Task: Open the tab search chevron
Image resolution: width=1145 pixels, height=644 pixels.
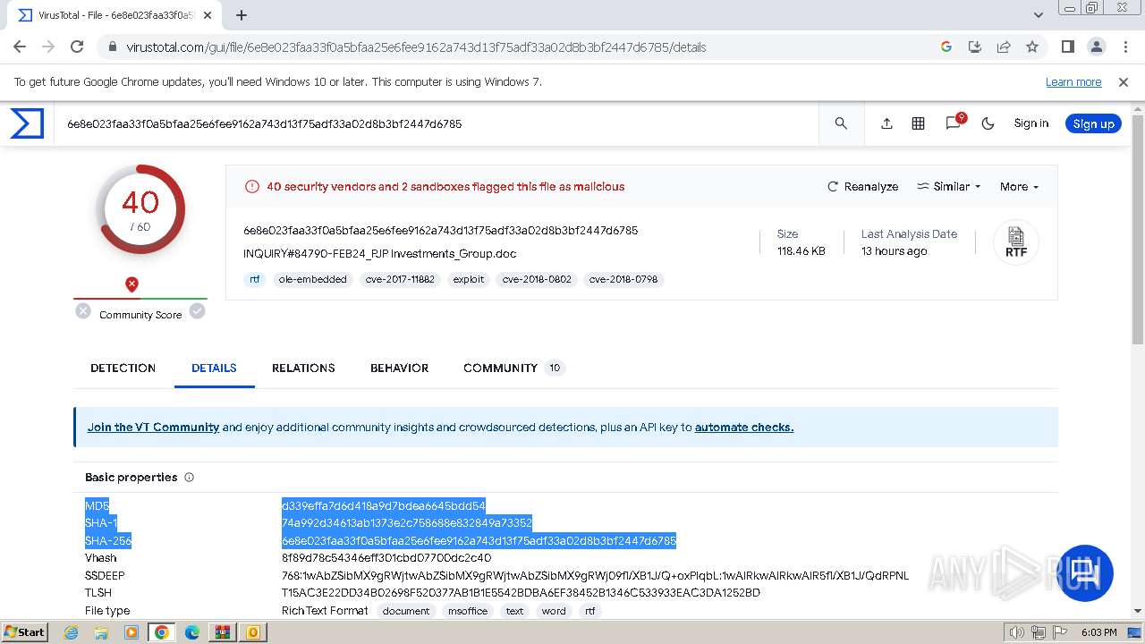Action: [1039, 15]
